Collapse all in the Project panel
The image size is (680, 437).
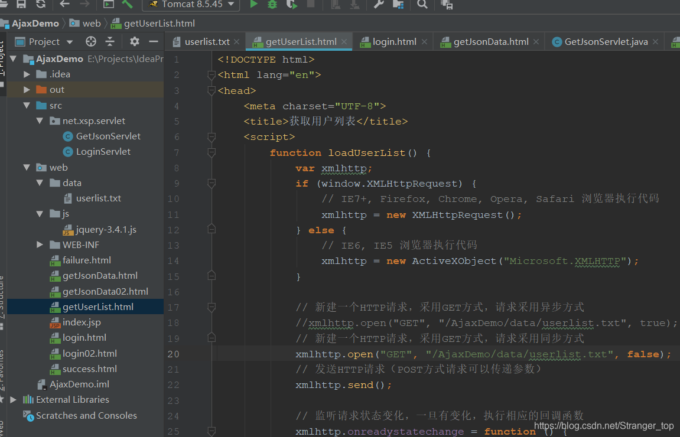[x=110, y=41]
